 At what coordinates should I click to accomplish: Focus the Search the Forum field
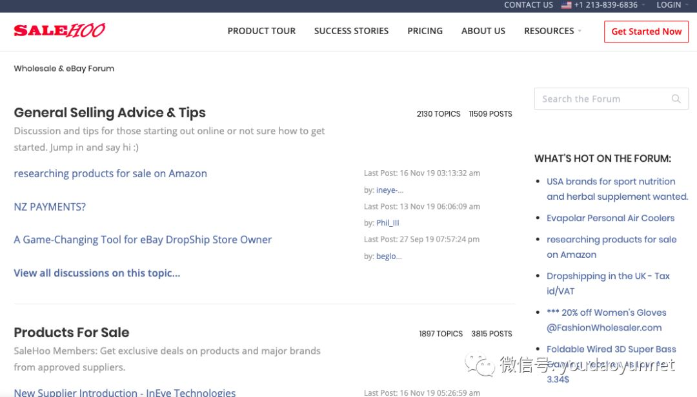click(611, 99)
